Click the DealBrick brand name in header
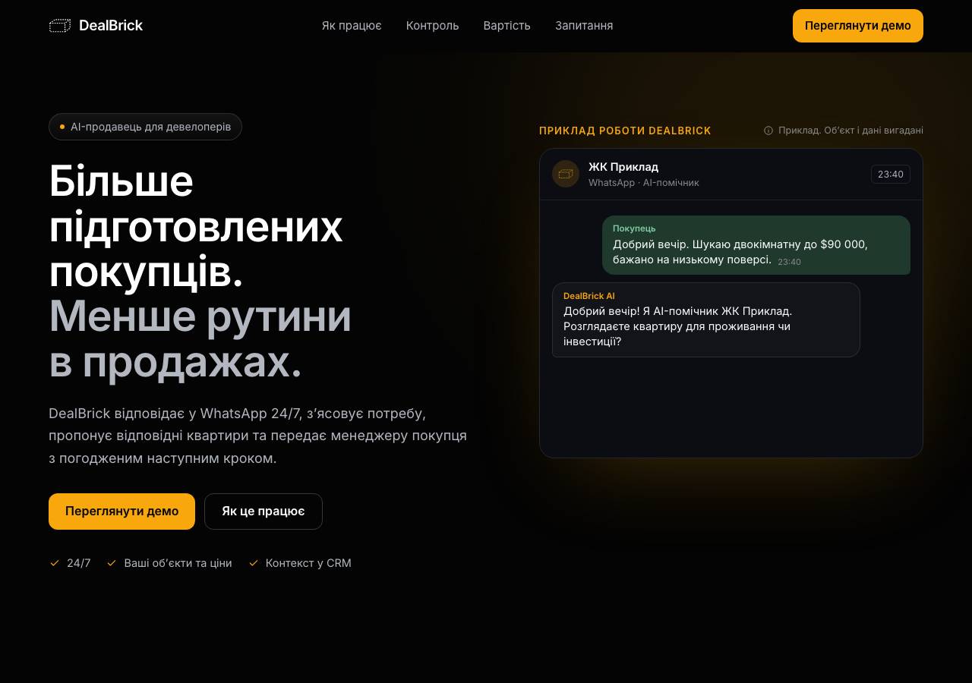The image size is (972, 683). pos(111,26)
